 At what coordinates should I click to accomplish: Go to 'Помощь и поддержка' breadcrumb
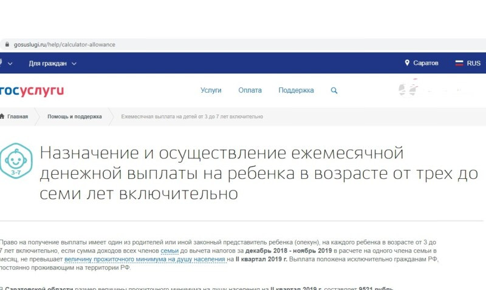[x=74, y=116]
